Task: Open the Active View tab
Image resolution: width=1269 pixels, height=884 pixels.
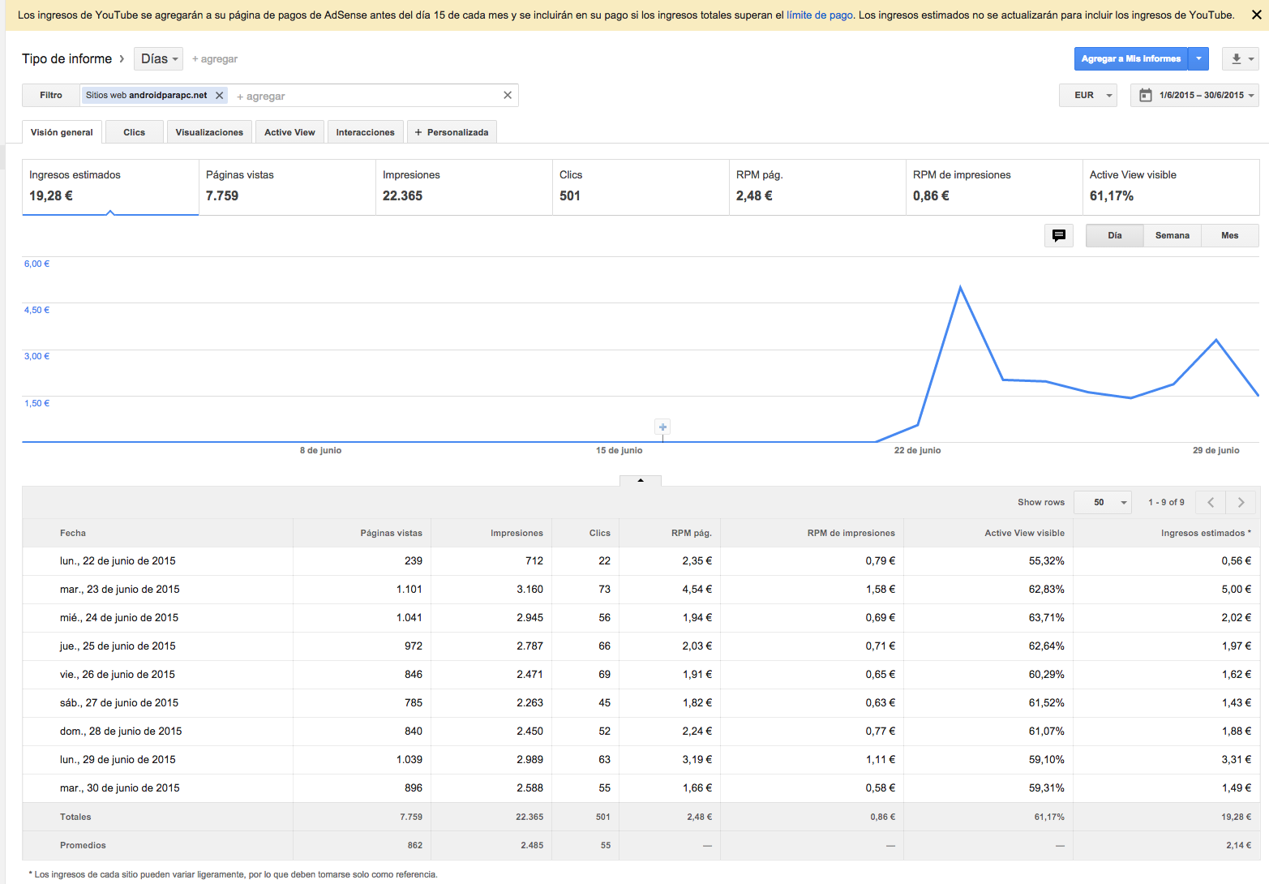Action: 289,132
